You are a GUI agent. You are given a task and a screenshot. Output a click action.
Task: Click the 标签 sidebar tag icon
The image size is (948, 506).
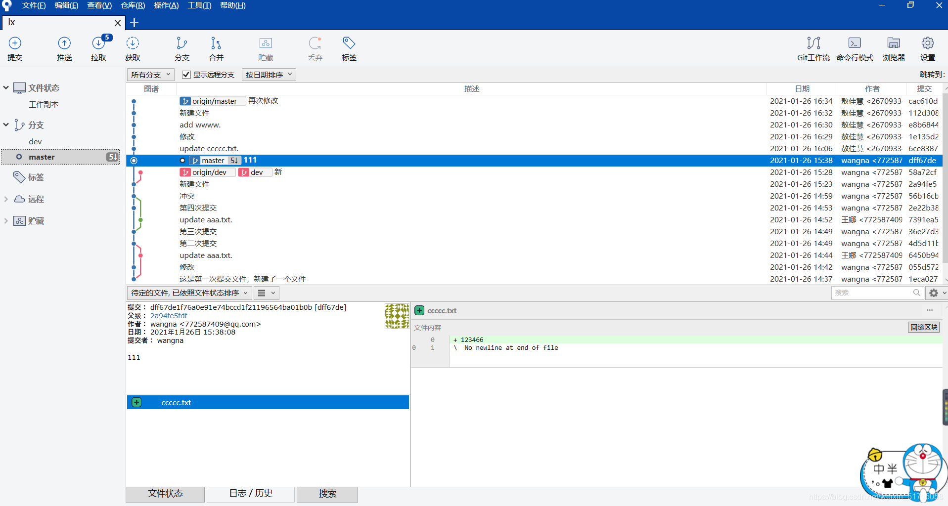[x=19, y=177]
